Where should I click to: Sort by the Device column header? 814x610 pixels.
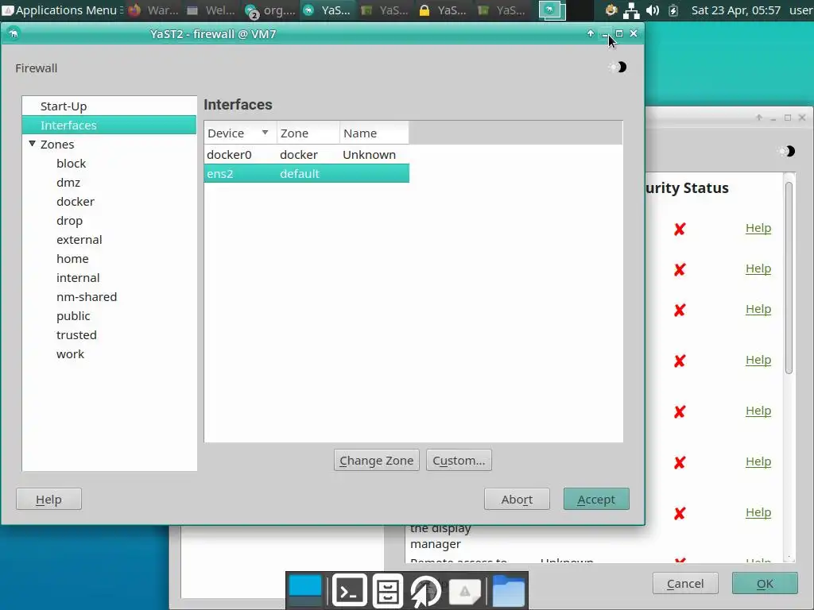click(x=240, y=133)
